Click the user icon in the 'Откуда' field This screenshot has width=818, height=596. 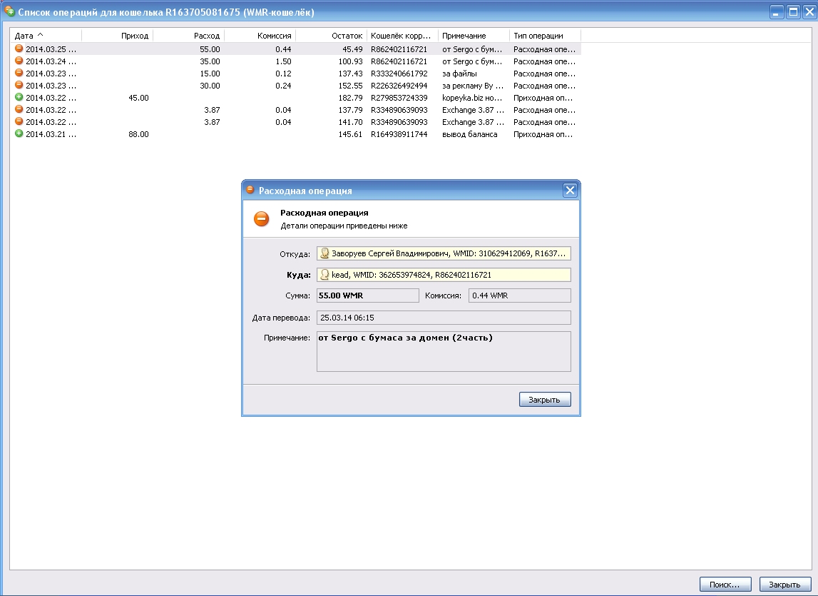coord(324,253)
